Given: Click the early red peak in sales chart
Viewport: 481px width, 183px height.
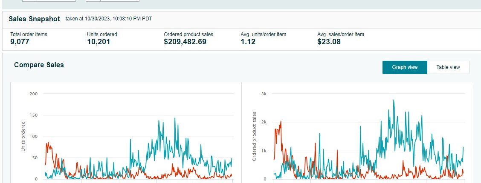Looking at the screenshot, I should point(280,122).
